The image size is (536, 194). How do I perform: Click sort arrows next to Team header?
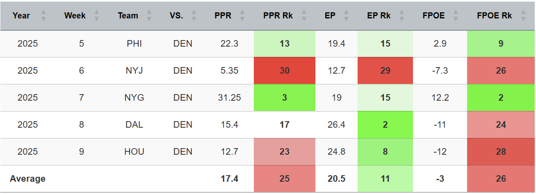point(149,16)
